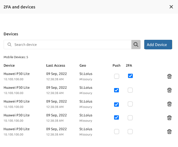Viewport: 178px width, 147px height.
Task: Remove the third device using trash icon
Action: [169, 104]
